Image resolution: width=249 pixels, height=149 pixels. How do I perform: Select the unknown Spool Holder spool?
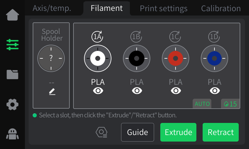pos(51,58)
